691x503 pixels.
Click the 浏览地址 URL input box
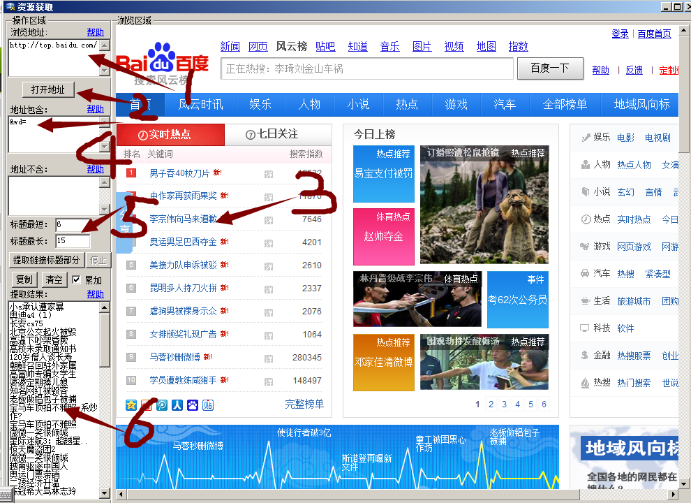54,58
